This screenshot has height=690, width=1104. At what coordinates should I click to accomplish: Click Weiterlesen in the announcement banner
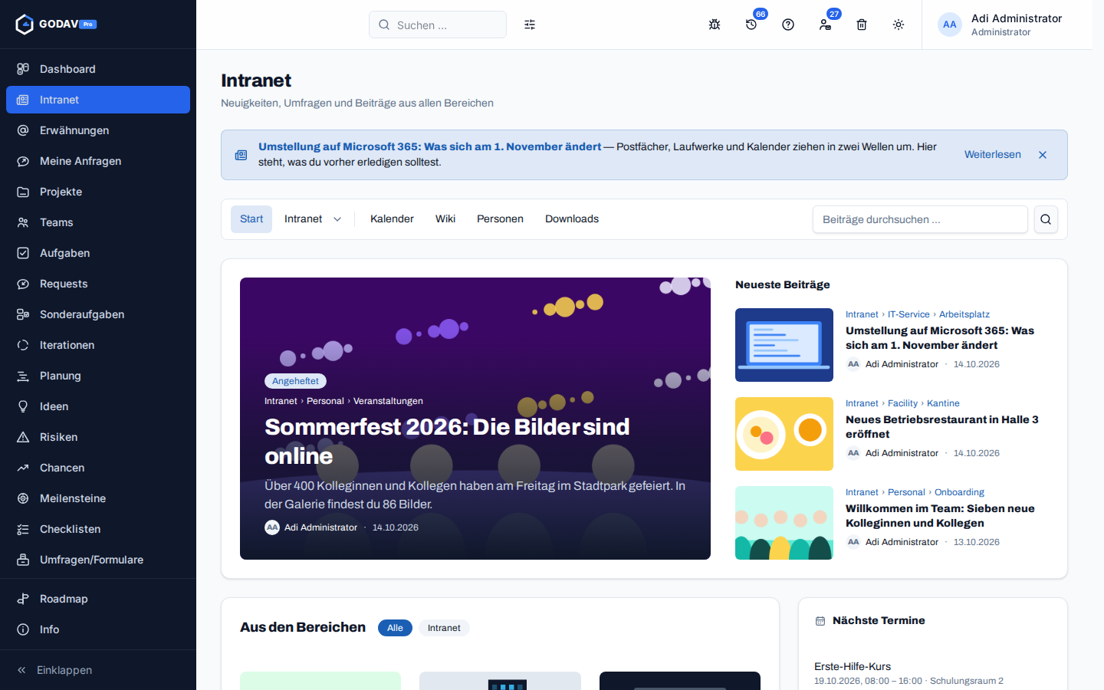tap(992, 155)
